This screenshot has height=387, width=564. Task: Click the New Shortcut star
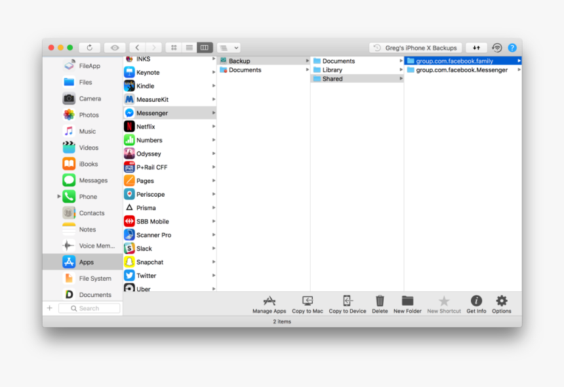click(444, 304)
